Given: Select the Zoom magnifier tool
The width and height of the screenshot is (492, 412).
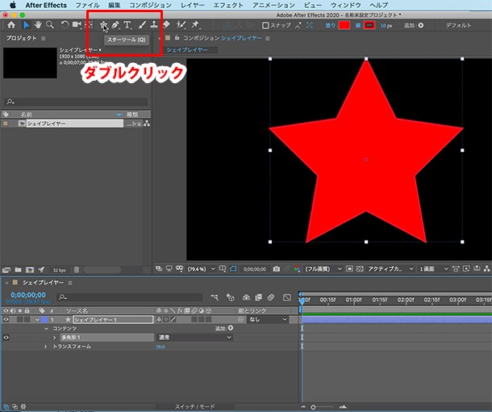Looking at the screenshot, I should (50, 24).
